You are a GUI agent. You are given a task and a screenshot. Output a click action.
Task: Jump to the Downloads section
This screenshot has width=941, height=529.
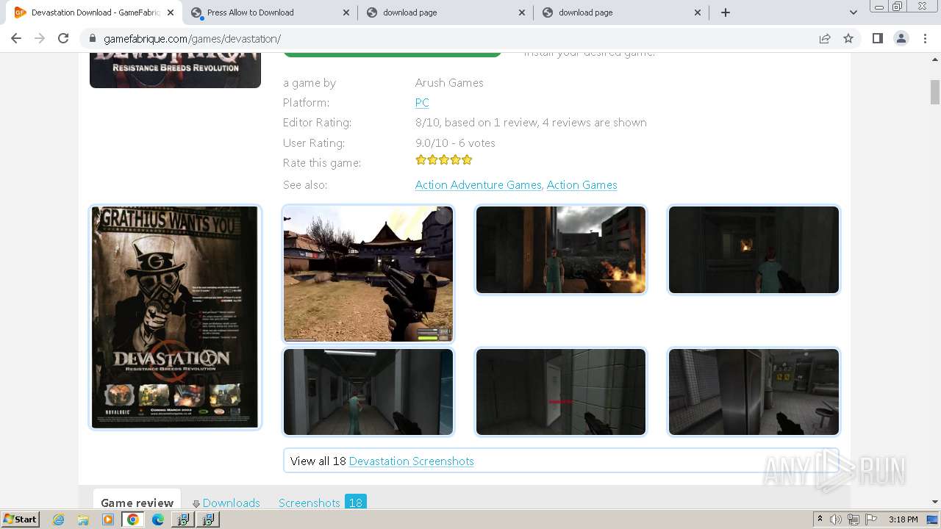231,503
